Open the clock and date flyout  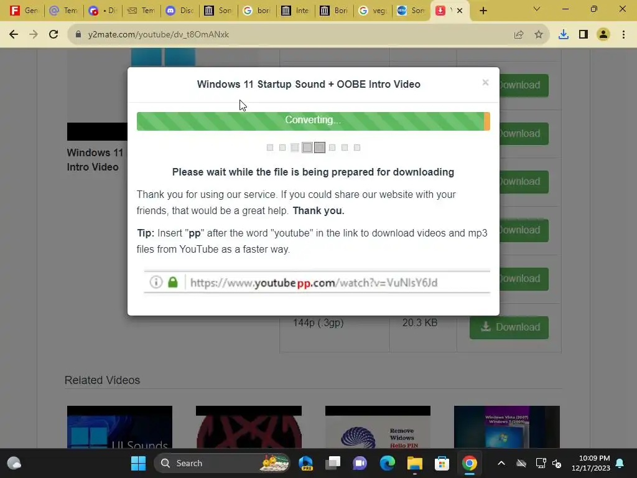[591, 463]
